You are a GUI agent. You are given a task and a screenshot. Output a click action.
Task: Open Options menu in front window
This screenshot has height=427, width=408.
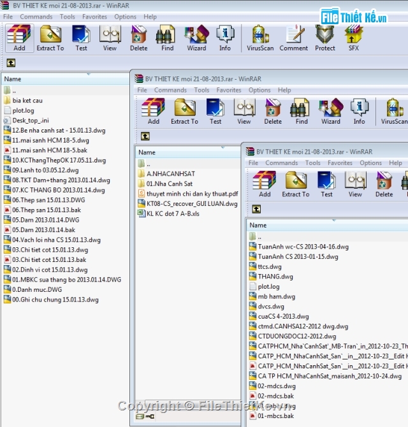[x=370, y=163]
